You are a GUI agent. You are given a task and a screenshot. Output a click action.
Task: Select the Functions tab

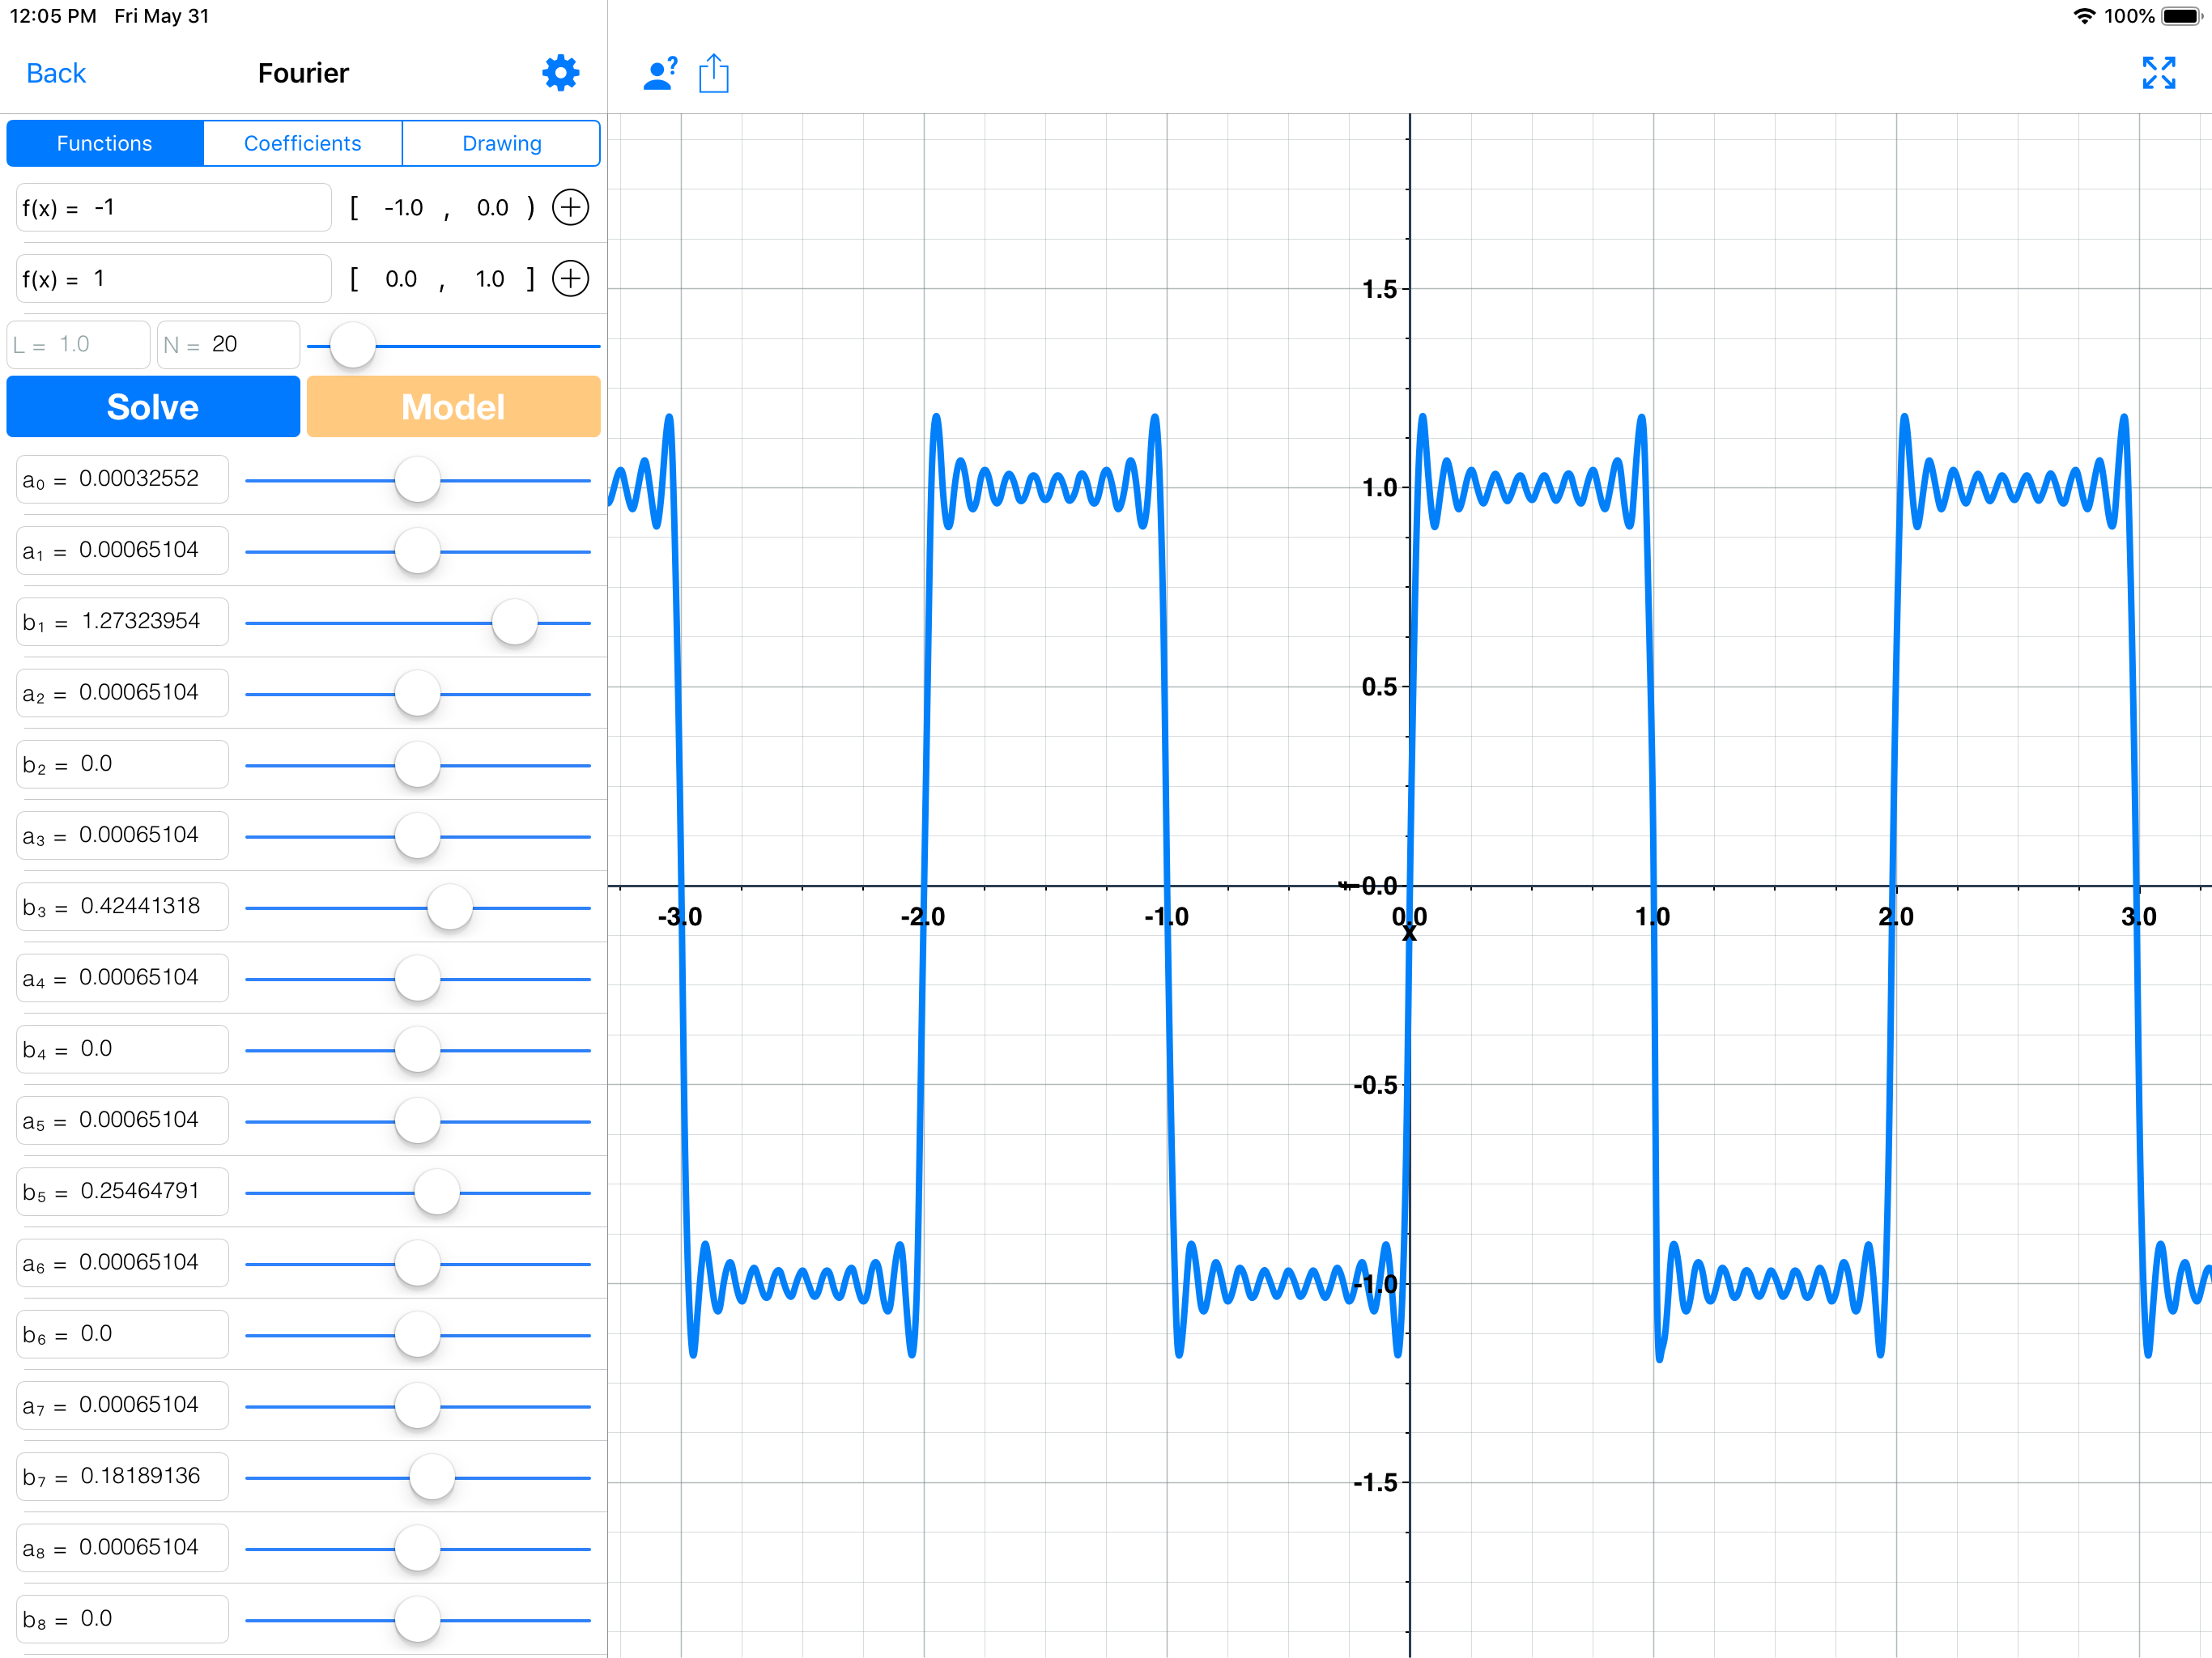coord(104,143)
